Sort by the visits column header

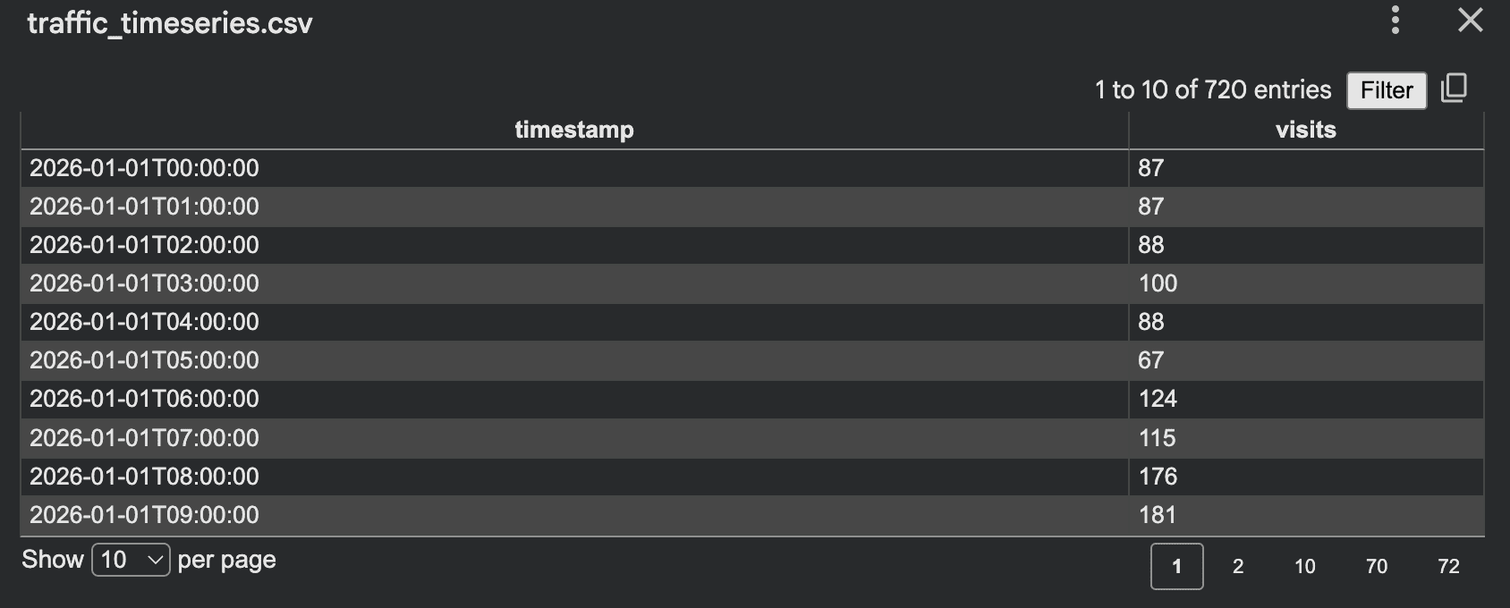point(1306,129)
